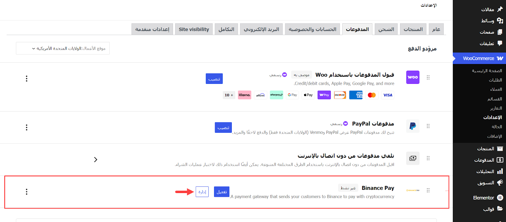506x222 pixels.
Task: Open الصفحة الرئيسية in WooCommerce submenu
Action: click(x=487, y=71)
